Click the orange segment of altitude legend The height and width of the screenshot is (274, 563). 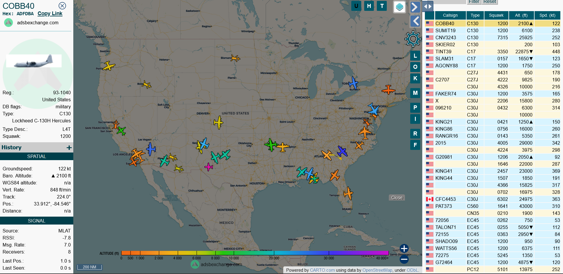141,253
